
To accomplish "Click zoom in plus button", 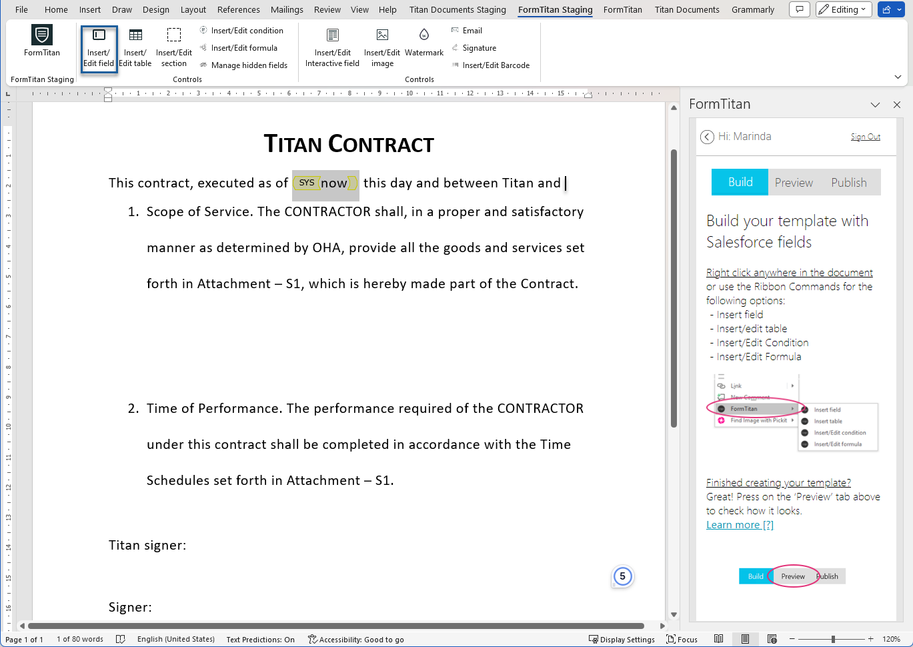I will [x=870, y=639].
